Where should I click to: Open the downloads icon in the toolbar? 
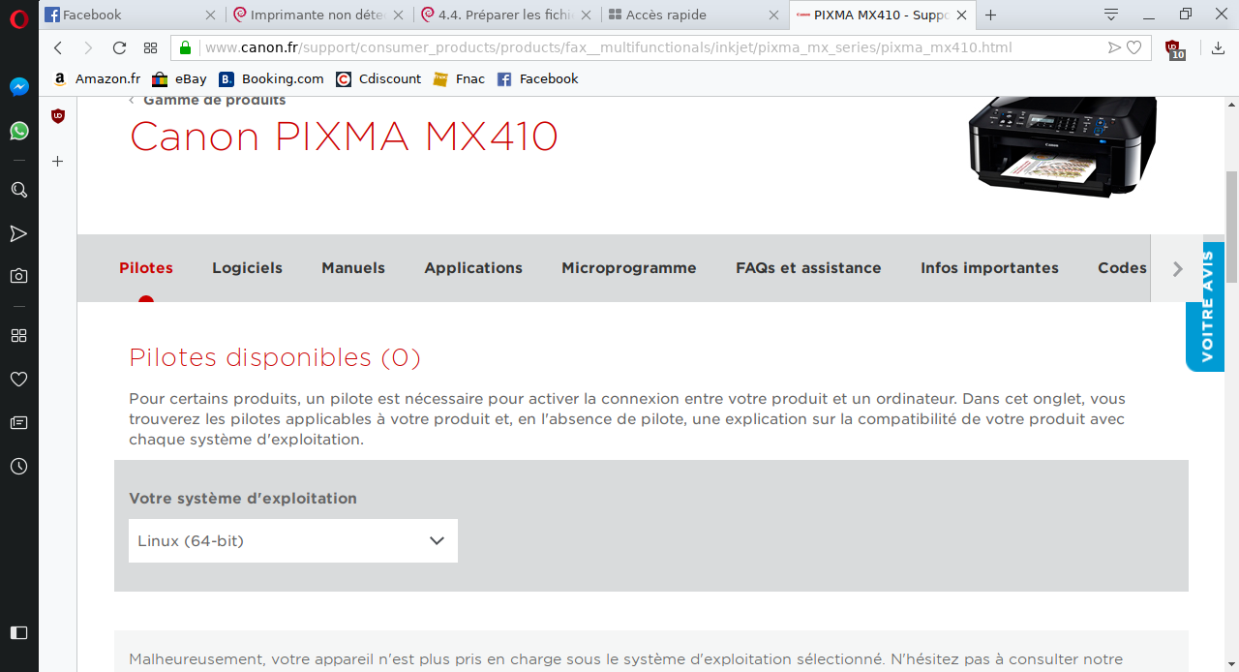pyautogui.click(x=1218, y=48)
